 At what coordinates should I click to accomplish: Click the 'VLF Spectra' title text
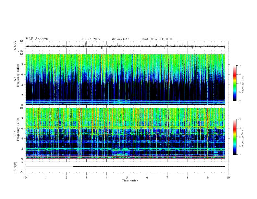tap(37, 39)
